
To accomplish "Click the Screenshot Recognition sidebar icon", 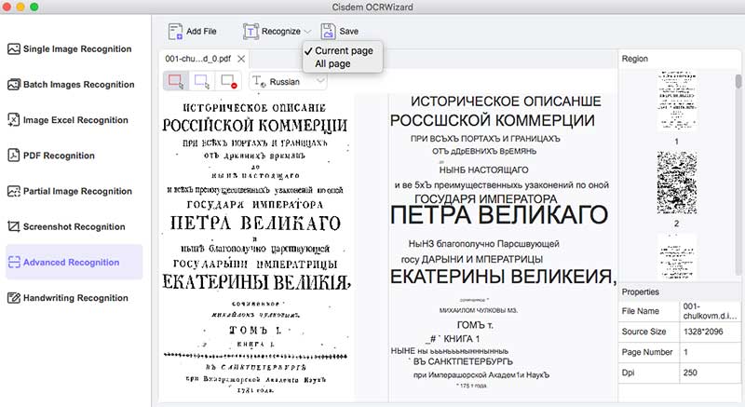I will (13, 227).
